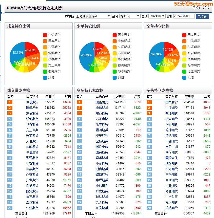Open the 合约 dropdown showing RB2410

157,16
